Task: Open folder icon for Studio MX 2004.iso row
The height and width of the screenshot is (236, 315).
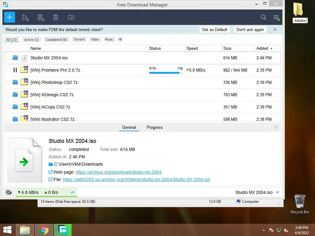Action: click(15, 58)
